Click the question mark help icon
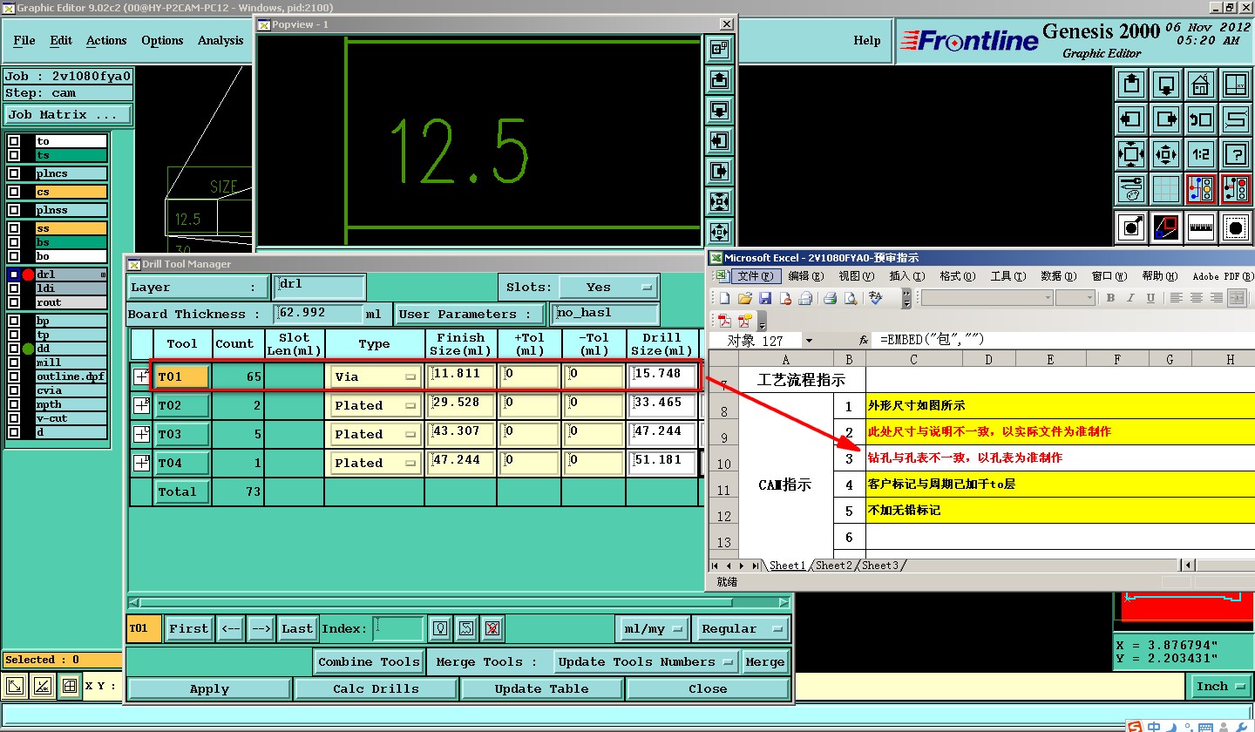 pyautogui.click(x=1235, y=154)
